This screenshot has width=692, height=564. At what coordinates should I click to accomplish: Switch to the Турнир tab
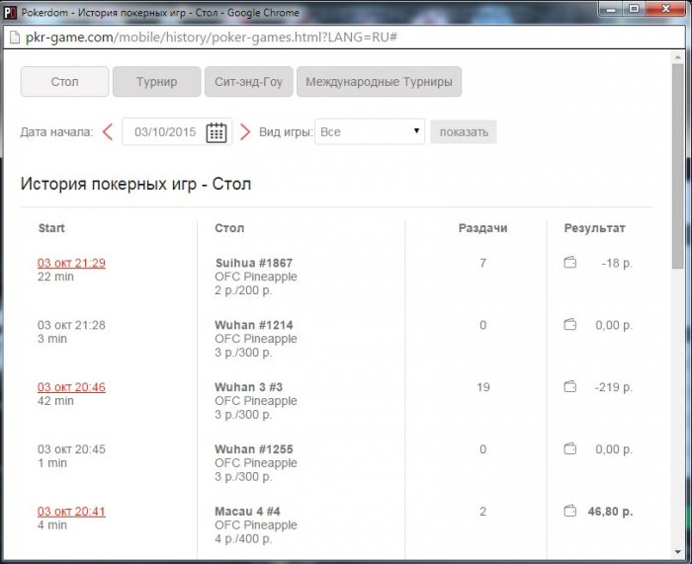[156, 82]
